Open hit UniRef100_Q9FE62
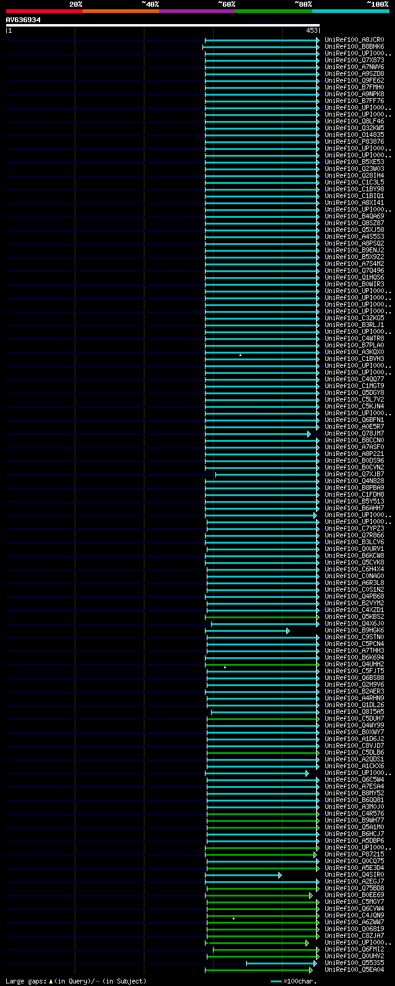 pyautogui.click(x=354, y=81)
